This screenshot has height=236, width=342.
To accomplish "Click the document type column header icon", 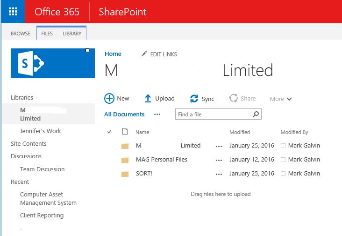I will pyautogui.click(x=125, y=131).
